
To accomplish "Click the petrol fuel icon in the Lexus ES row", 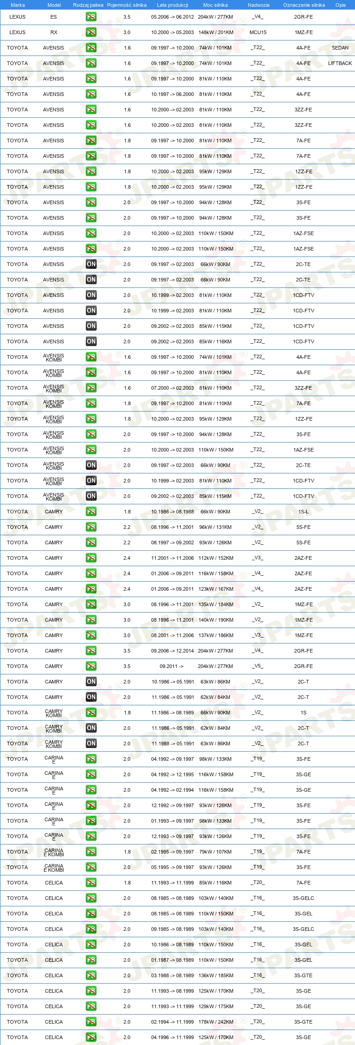I will click(x=91, y=17).
